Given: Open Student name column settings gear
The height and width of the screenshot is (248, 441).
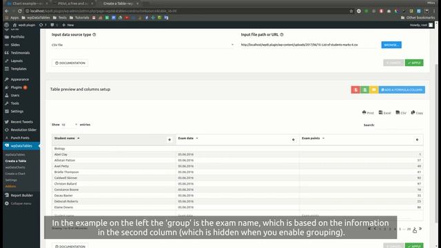Looking at the screenshot, I should (x=170, y=140).
